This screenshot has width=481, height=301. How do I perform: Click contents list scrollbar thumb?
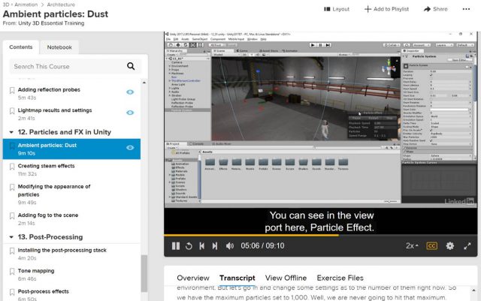tap(144, 273)
